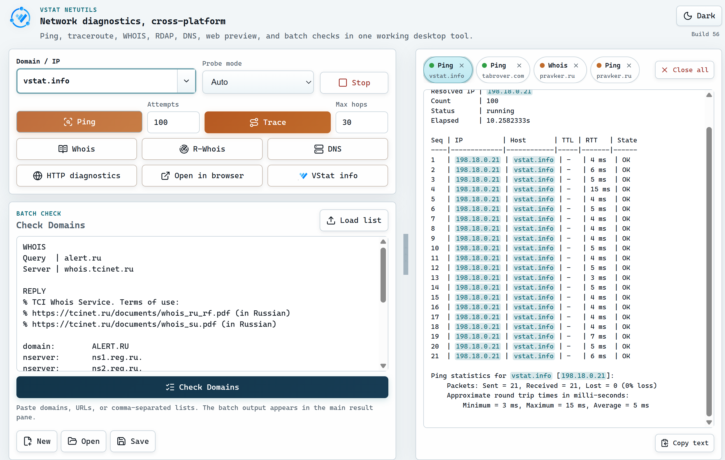Click the batch text area scrollbar thumb
This screenshot has height=460, width=725.
(383, 275)
